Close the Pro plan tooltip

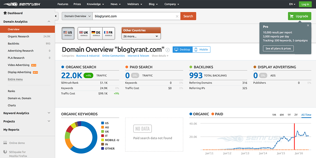coord(308,25)
